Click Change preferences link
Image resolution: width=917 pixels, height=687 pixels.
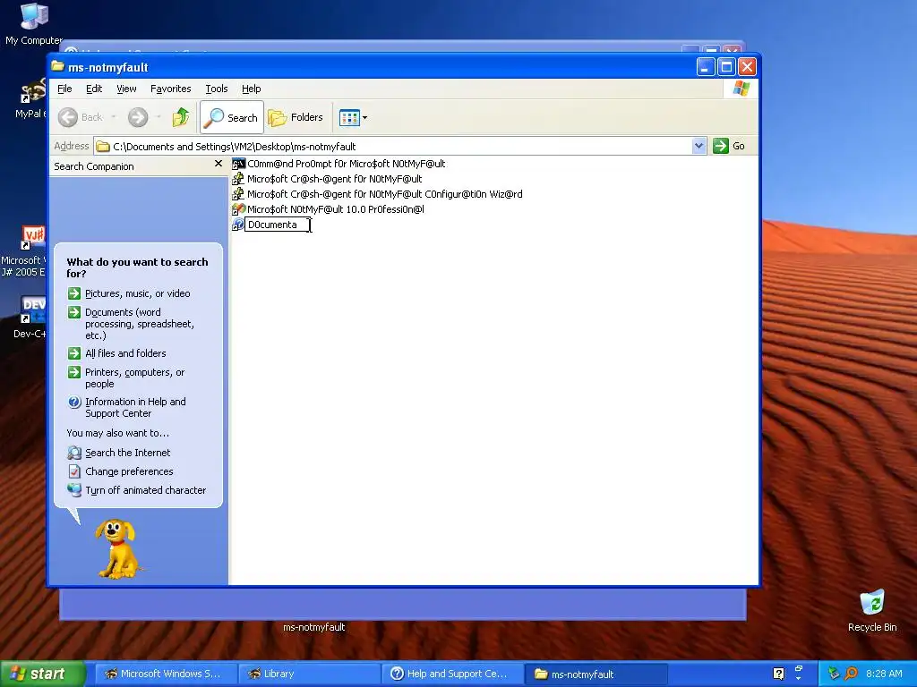(x=129, y=471)
